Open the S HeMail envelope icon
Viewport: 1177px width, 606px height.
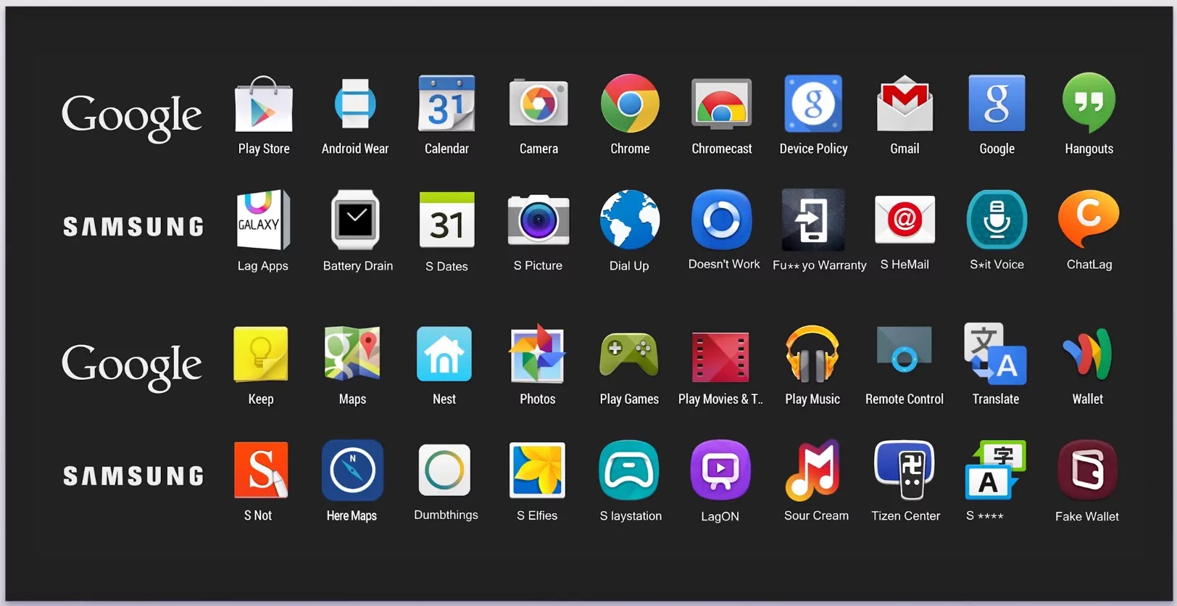(x=904, y=220)
